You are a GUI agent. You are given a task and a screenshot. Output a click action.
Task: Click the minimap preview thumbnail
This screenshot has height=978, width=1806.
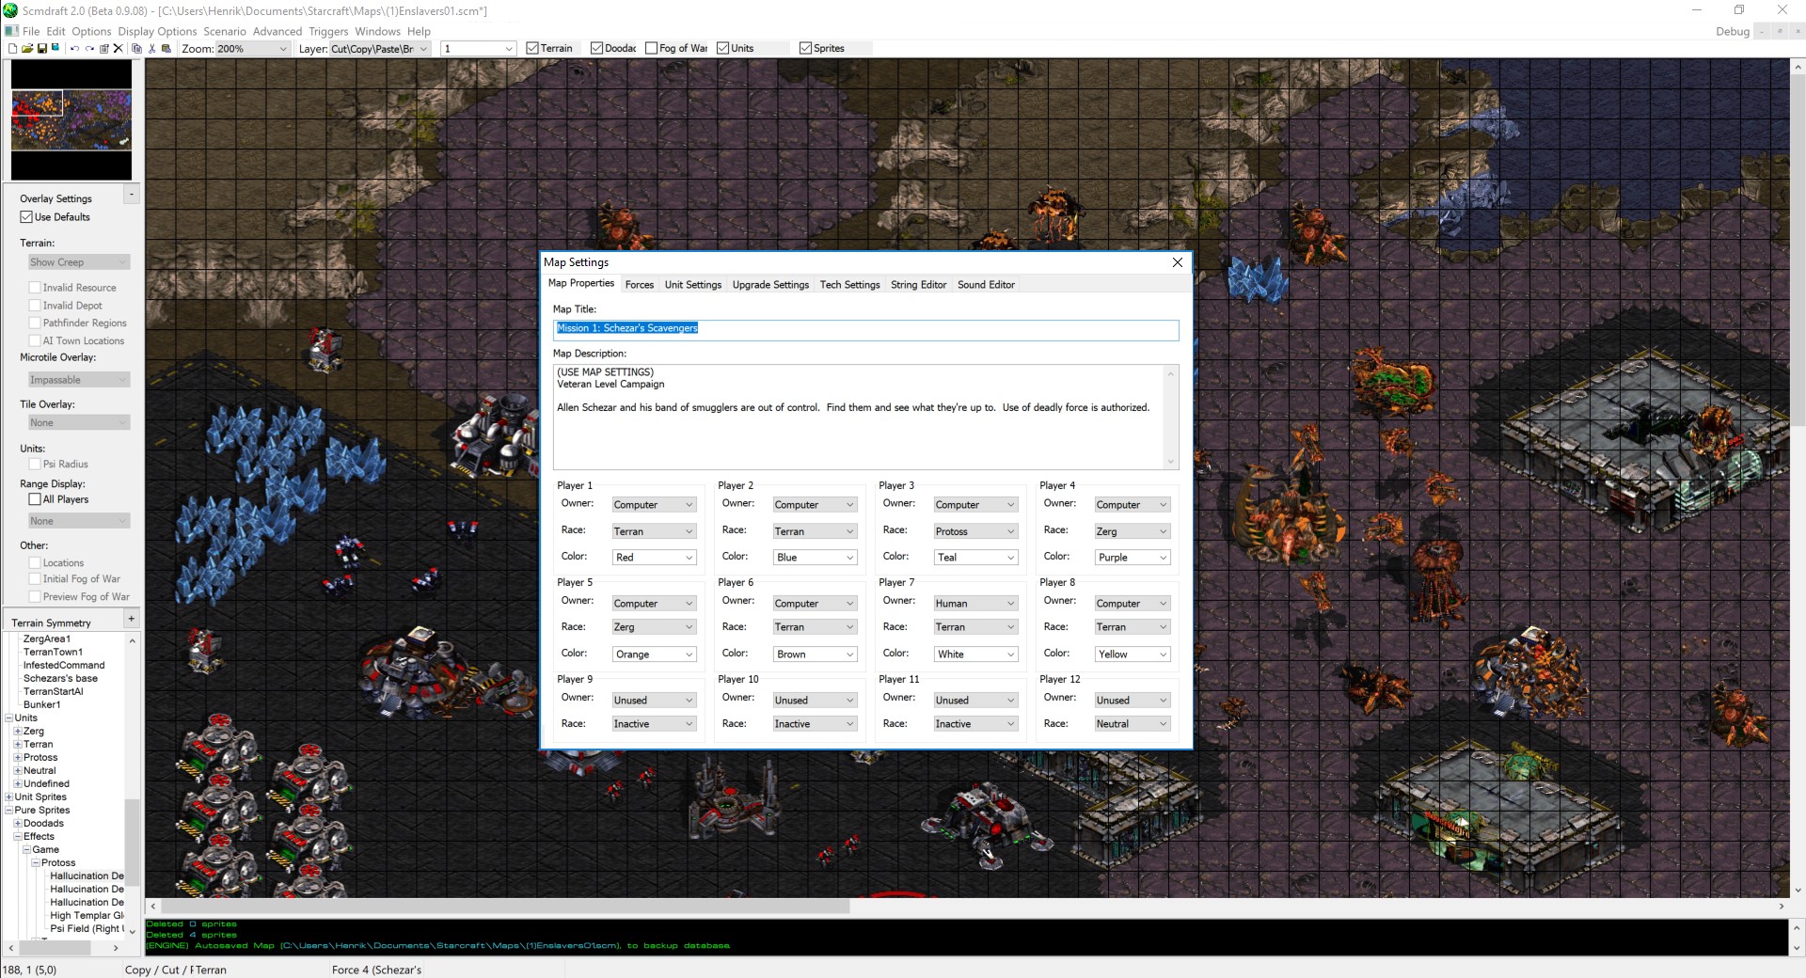pos(71,119)
